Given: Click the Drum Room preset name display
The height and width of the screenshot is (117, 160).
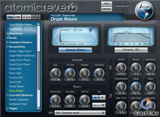Looking at the screenshot, I should point(87,18).
